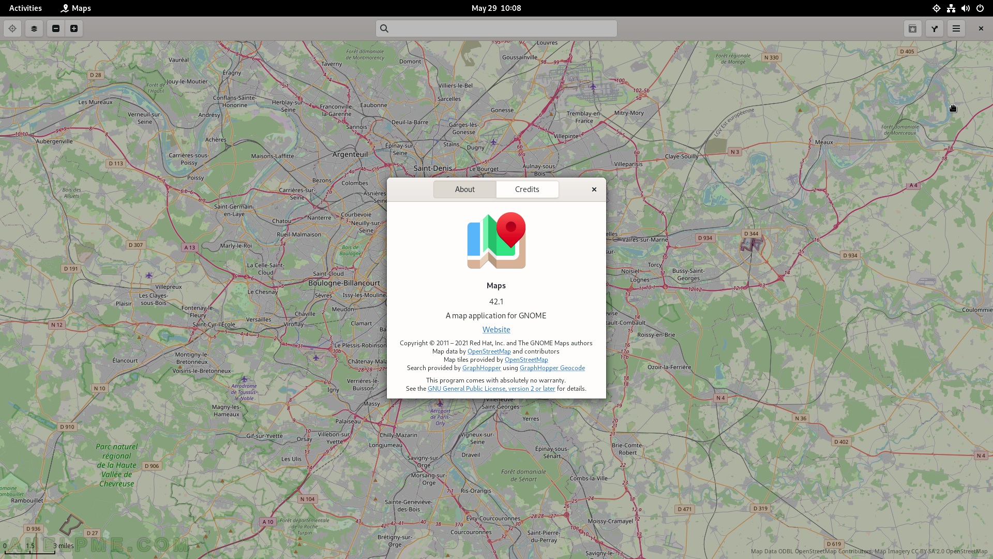
Task: Close the Maps main window
Action: (981, 28)
